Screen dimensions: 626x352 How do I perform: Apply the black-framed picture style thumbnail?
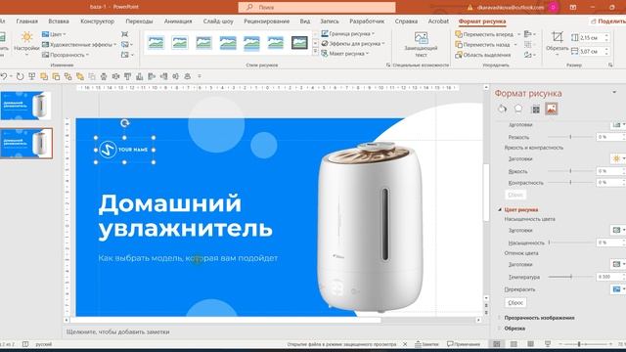click(x=299, y=43)
